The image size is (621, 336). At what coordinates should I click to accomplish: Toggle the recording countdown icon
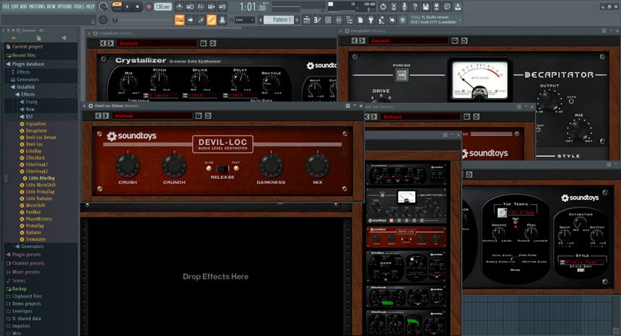(201, 6)
